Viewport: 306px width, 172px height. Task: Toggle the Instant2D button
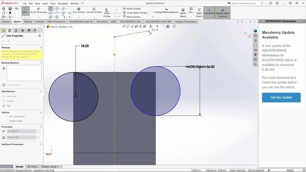pos(209,12)
